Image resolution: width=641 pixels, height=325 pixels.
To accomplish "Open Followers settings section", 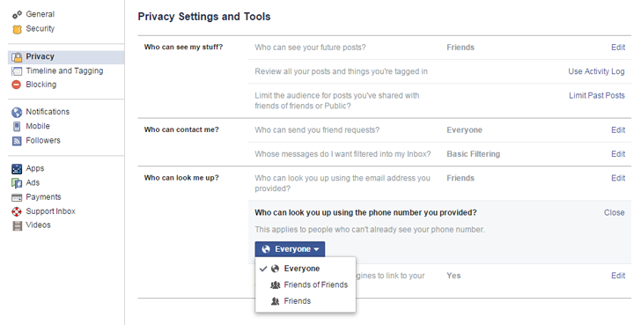I will click(43, 140).
